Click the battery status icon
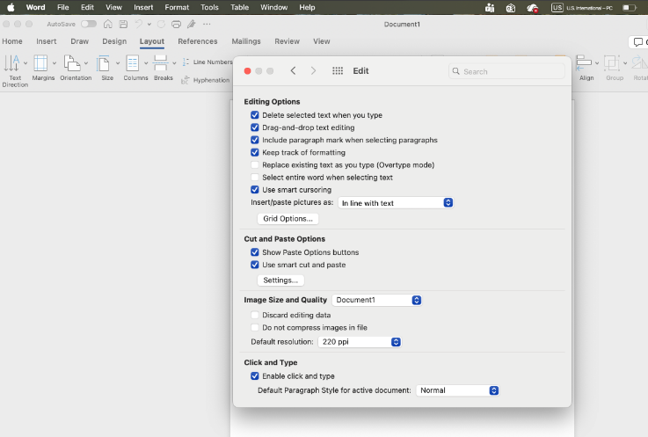Image resolution: width=648 pixels, height=437 pixels. point(629,7)
